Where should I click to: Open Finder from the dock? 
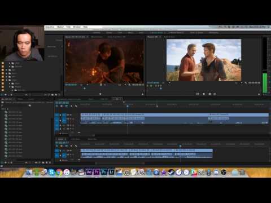click(29, 172)
